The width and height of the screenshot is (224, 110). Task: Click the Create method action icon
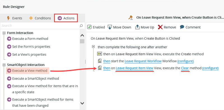coord(99,54)
